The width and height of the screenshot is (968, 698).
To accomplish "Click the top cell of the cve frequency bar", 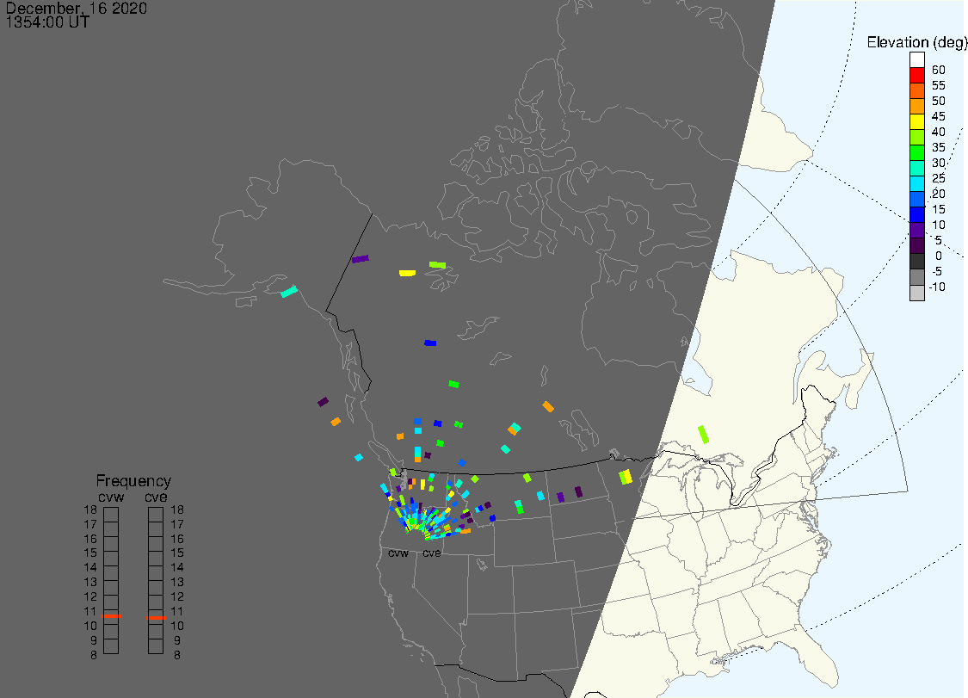I will [x=156, y=515].
